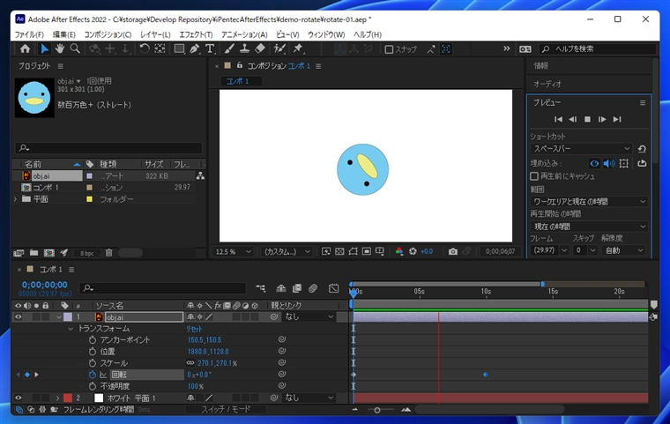
Task: Select the Eraser tool
Action: coord(260,48)
